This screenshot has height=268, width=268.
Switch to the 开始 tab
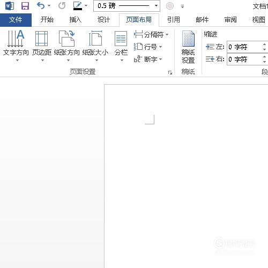tap(47, 20)
